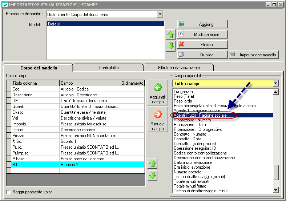
Task: Select Agenti (Tutti) : Ragione sociale field
Action: coord(223,115)
